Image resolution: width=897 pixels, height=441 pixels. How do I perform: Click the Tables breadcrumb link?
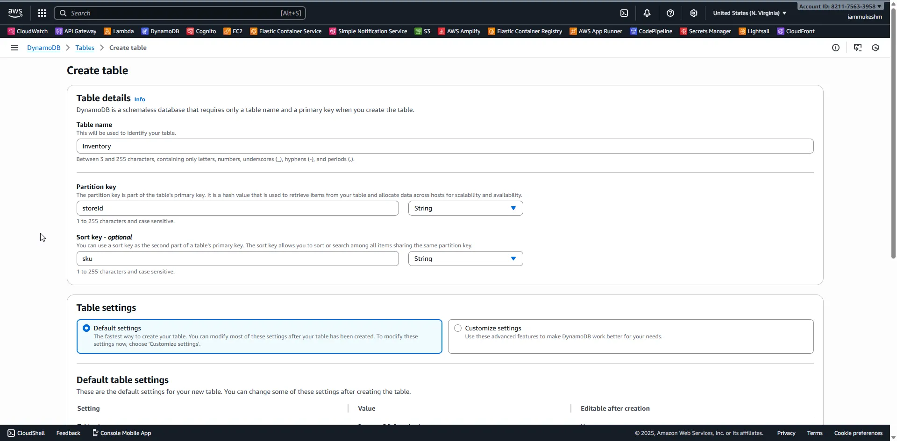tap(85, 48)
